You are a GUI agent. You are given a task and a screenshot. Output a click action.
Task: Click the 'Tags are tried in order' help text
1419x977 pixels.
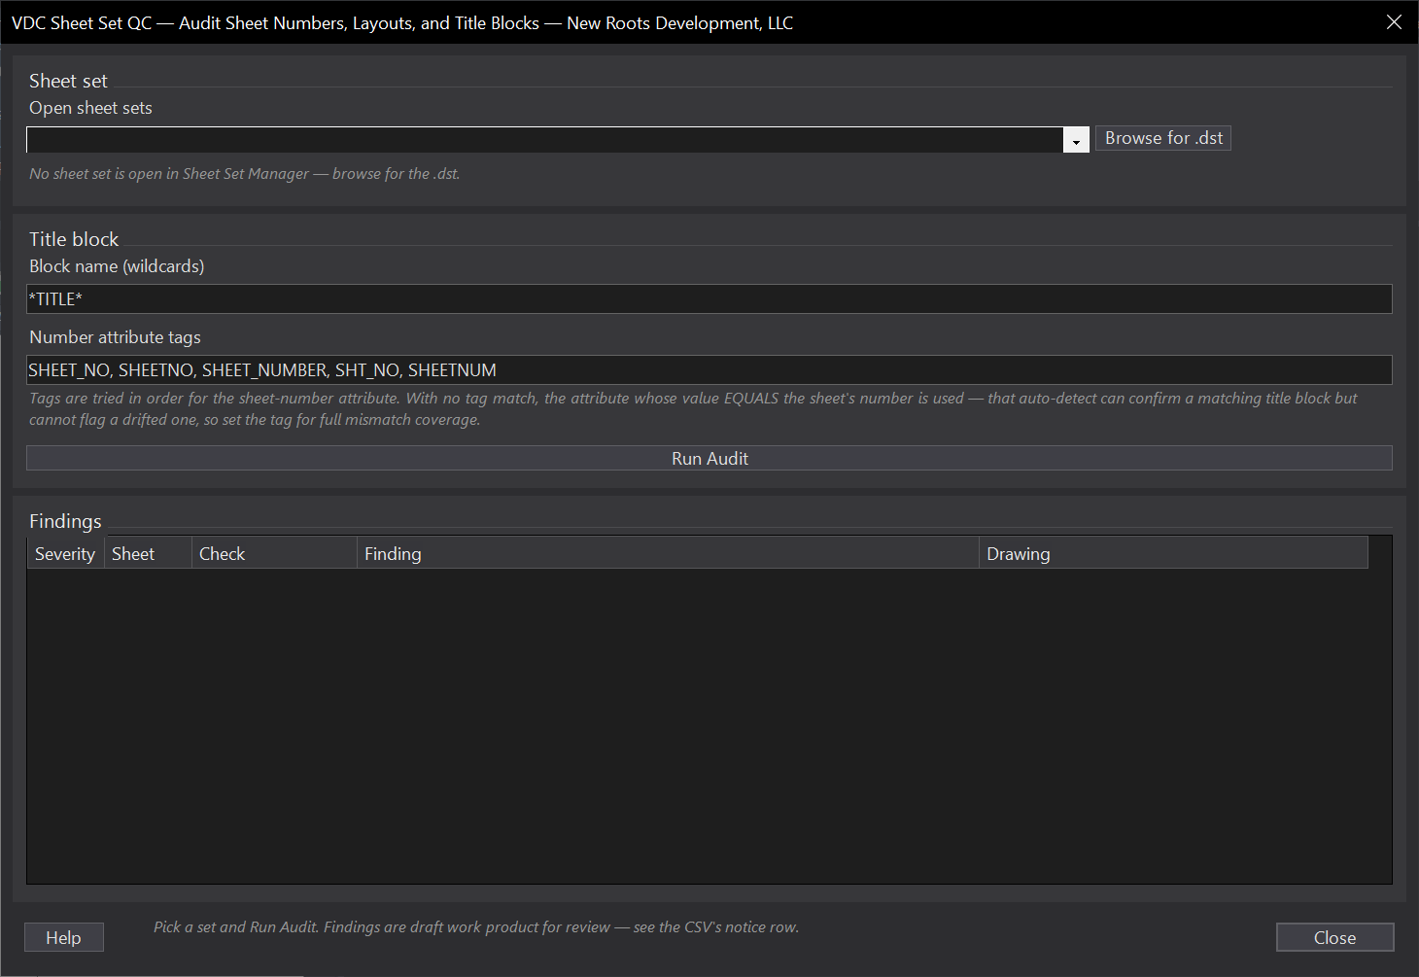tap(693, 409)
